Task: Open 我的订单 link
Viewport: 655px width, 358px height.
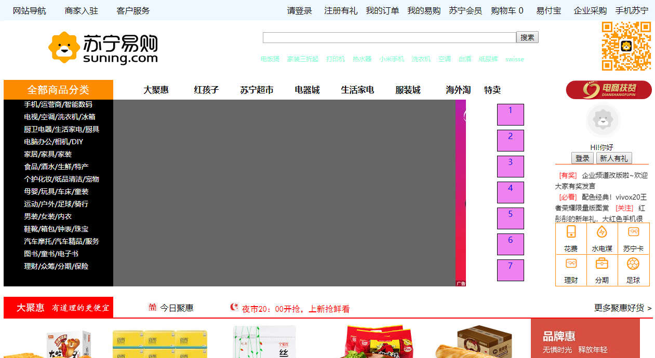Action: (x=382, y=10)
